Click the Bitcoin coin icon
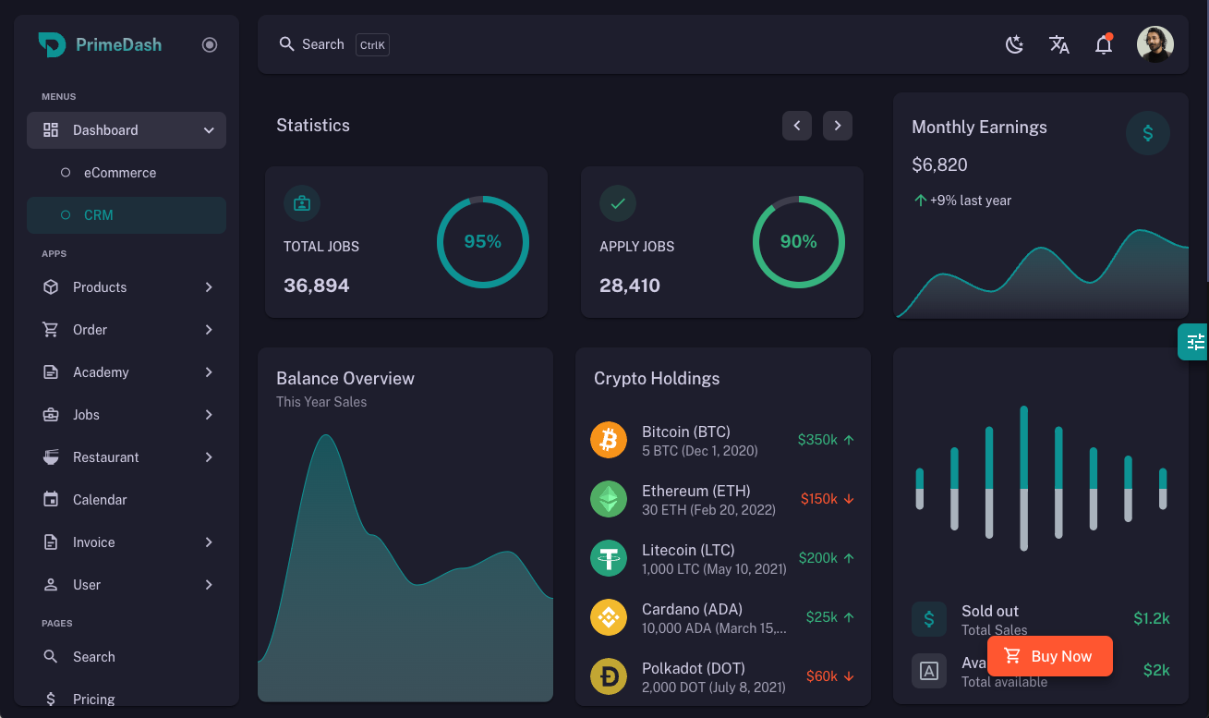Image resolution: width=1209 pixels, height=718 pixels. [609, 440]
